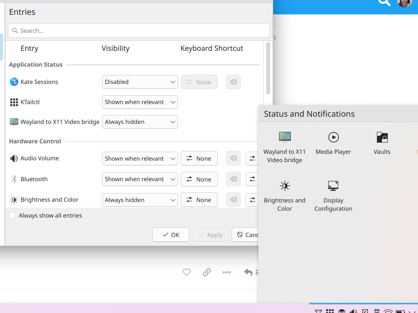The width and height of the screenshot is (418, 313).
Task: Open forum search magnifier in blue header
Action: pos(384,2)
